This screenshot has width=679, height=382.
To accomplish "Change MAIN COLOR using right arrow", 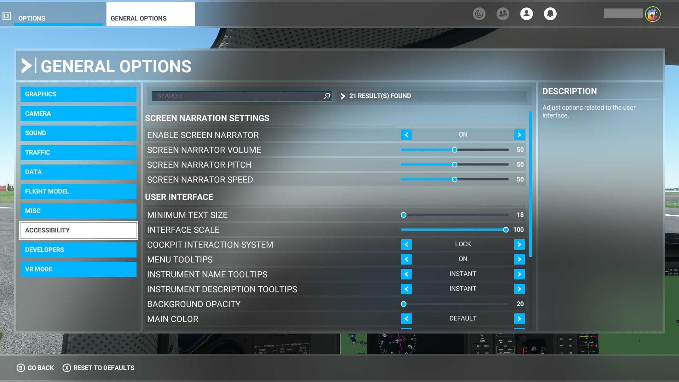I will pyautogui.click(x=519, y=319).
